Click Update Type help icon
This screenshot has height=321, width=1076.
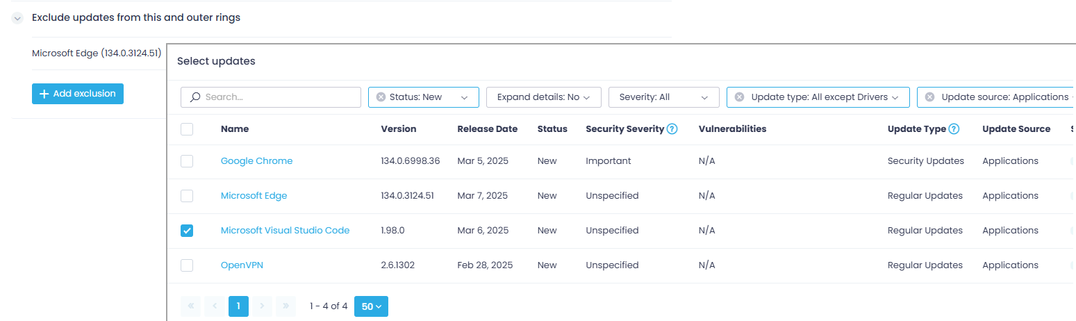pos(954,129)
